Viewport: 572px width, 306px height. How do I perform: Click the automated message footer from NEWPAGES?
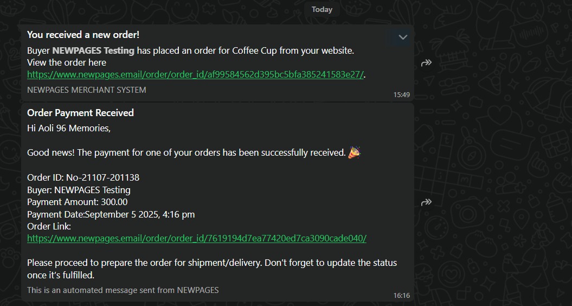click(x=123, y=290)
